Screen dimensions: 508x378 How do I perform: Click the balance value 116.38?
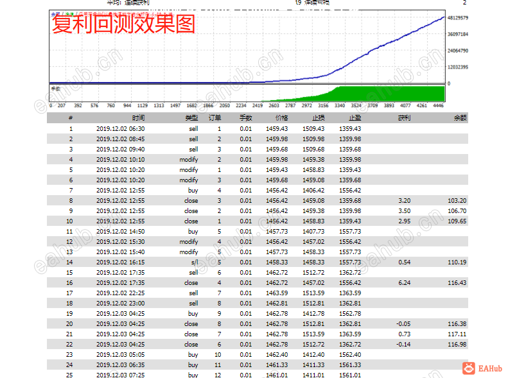(457, 324)
